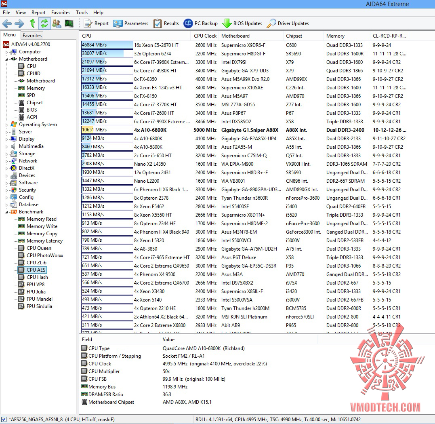Sort by the CL-RCD-RP-R column header

389,36
